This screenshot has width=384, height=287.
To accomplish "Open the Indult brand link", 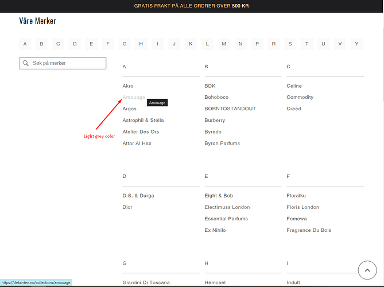I will click(293, 282).
